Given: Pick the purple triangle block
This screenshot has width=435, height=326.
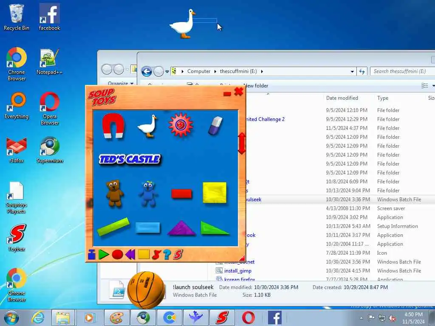Looking at the screenshot, I should 181,228.
